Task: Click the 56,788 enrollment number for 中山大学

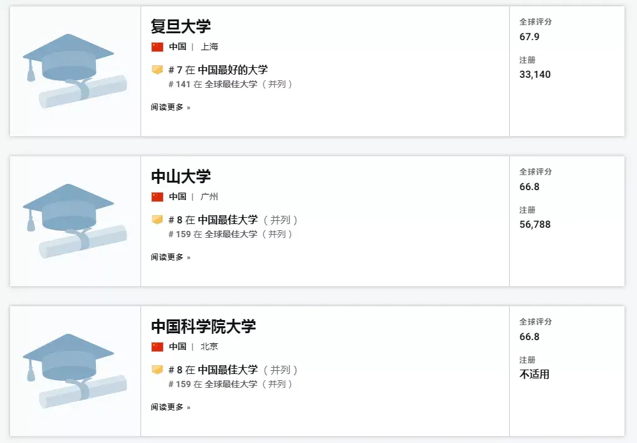Action: coord(535,225)
